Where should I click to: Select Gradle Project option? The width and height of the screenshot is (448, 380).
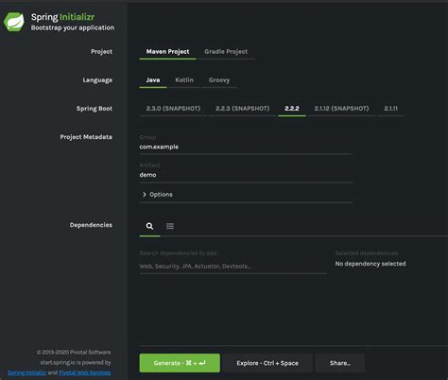(226, 52)
